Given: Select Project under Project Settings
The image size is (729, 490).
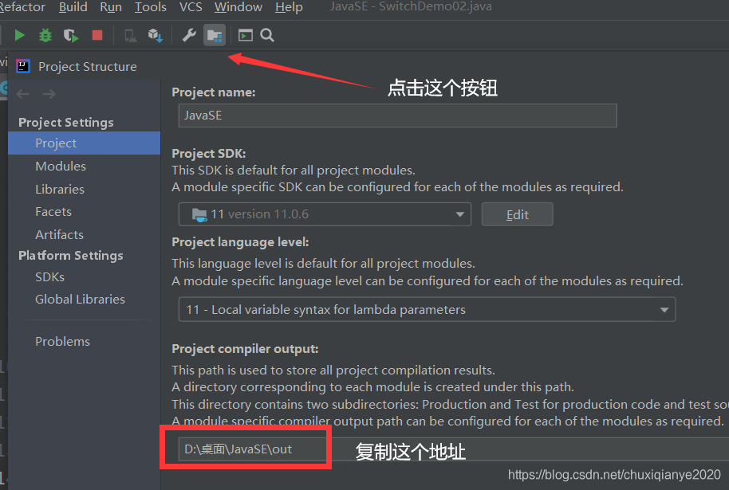Looking at the screenshot, I should [x=85, y=143].
